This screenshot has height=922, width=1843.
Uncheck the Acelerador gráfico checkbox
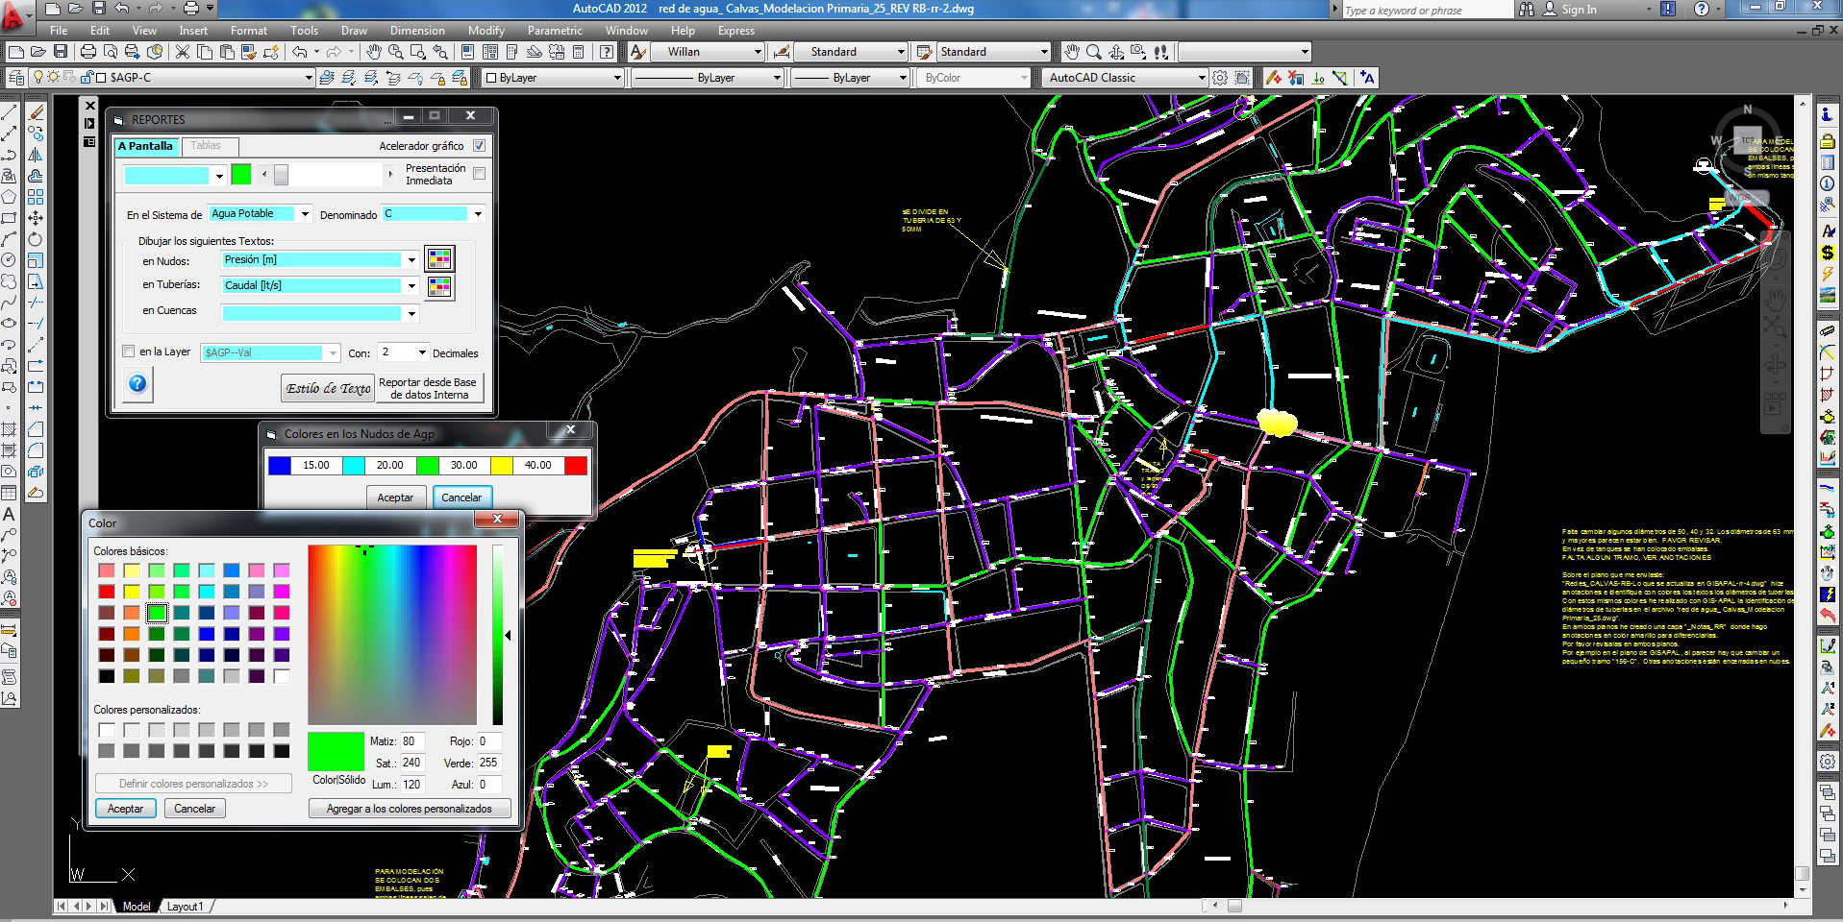point(479,146)
